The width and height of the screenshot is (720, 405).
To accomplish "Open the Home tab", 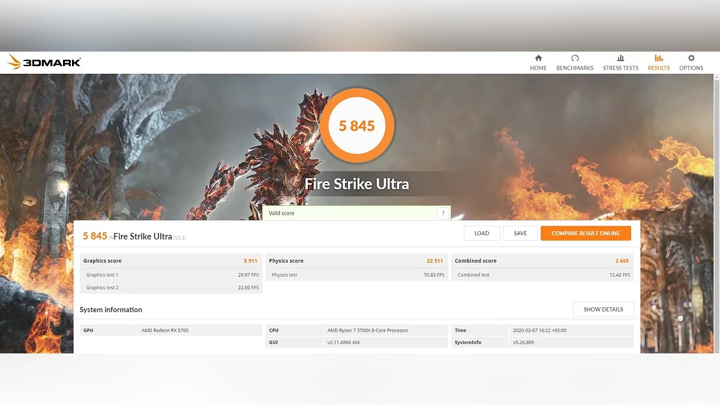I will tap(538, 63).
